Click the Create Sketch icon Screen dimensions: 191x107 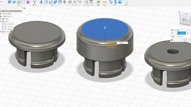23,2
